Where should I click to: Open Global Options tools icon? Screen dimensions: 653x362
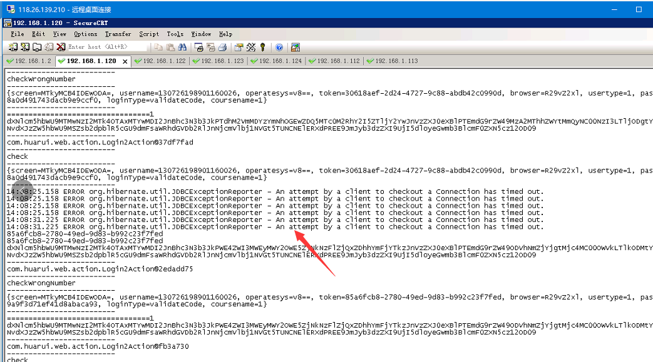pyautogui.click(x=250, y=48)
